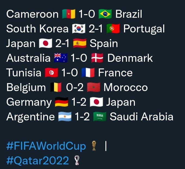
Task: Click the World Cup trophy emoji
Action: coord(94,146)
